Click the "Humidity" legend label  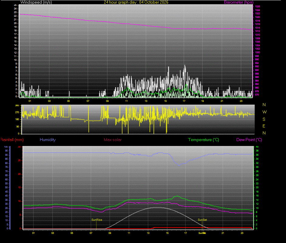pyautogui.click(x=48, y=140)
